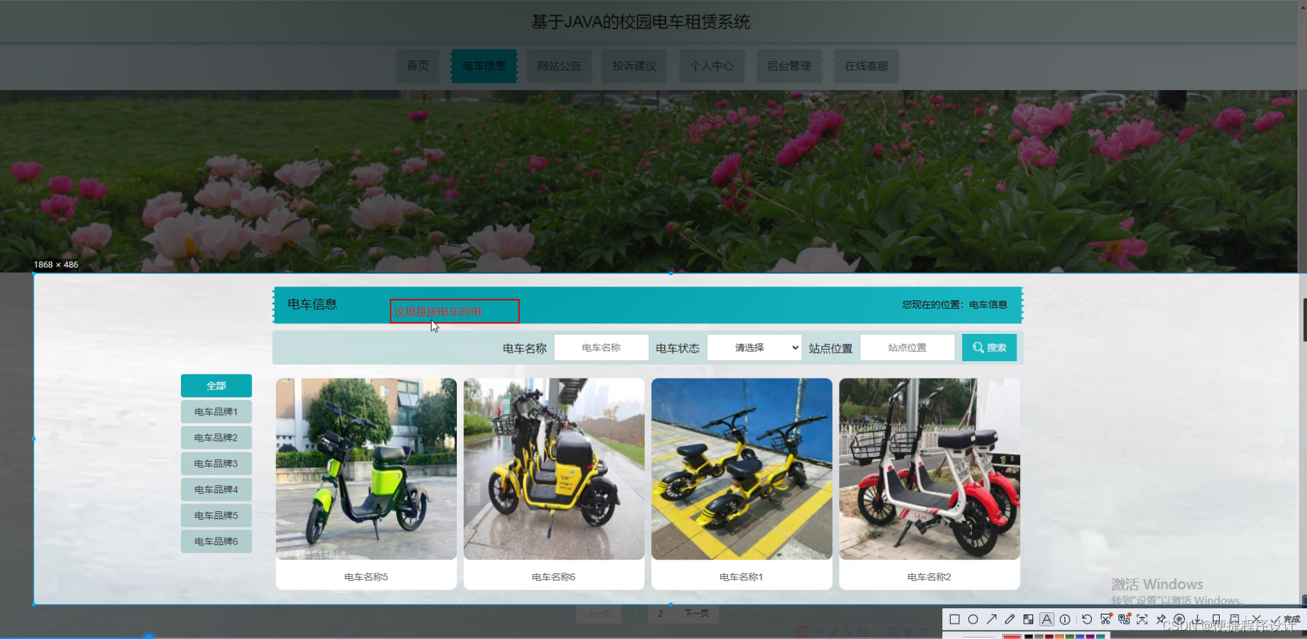This screenshot has width=1307, height=639.
Task: Click the 电车名称 input field
Action: pos(601,347)
